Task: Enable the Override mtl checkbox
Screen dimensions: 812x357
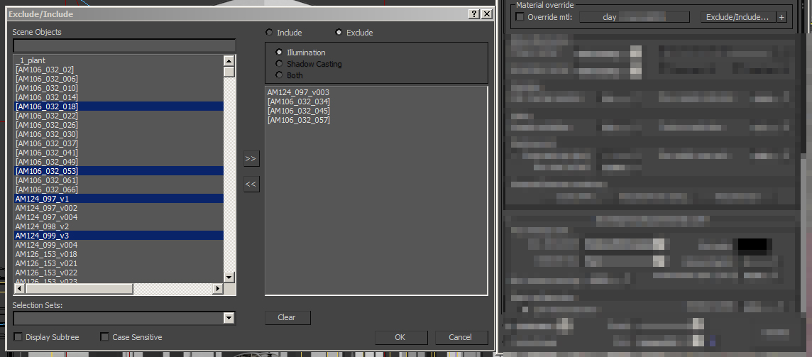Action: click(x=520, y=17)
